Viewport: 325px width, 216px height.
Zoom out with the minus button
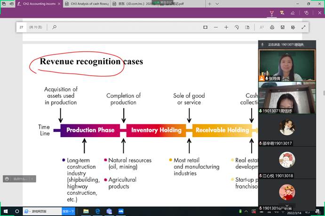point(215,27)
